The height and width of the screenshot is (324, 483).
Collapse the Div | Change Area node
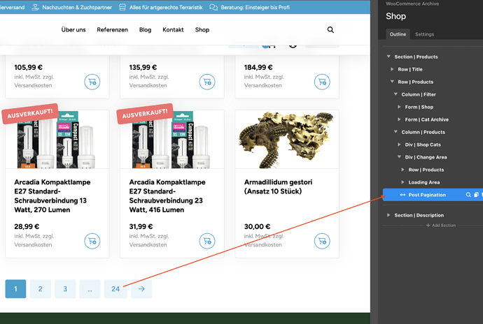[399, 157]
